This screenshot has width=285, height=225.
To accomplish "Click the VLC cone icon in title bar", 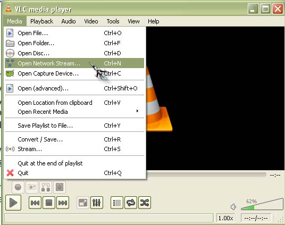I will 9,9.
